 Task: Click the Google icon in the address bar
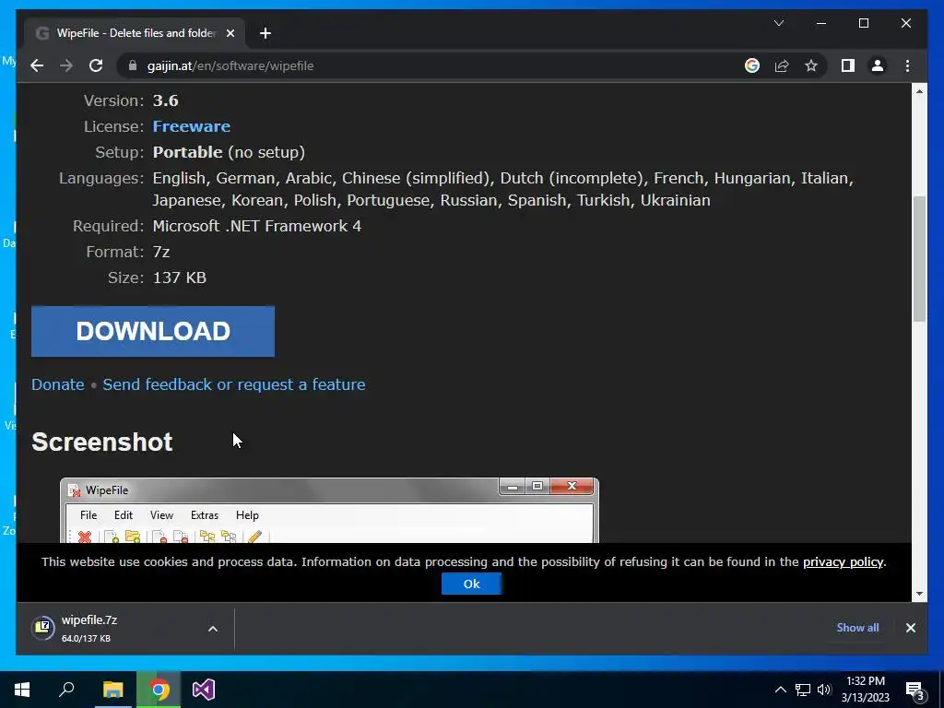pyautogui.click(x=752, y=65)
